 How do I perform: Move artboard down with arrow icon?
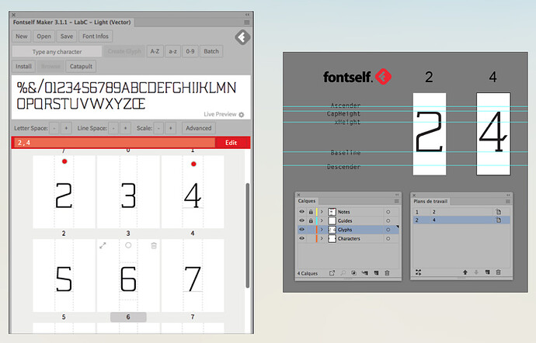pyautogui.click(x=476, y=272)
